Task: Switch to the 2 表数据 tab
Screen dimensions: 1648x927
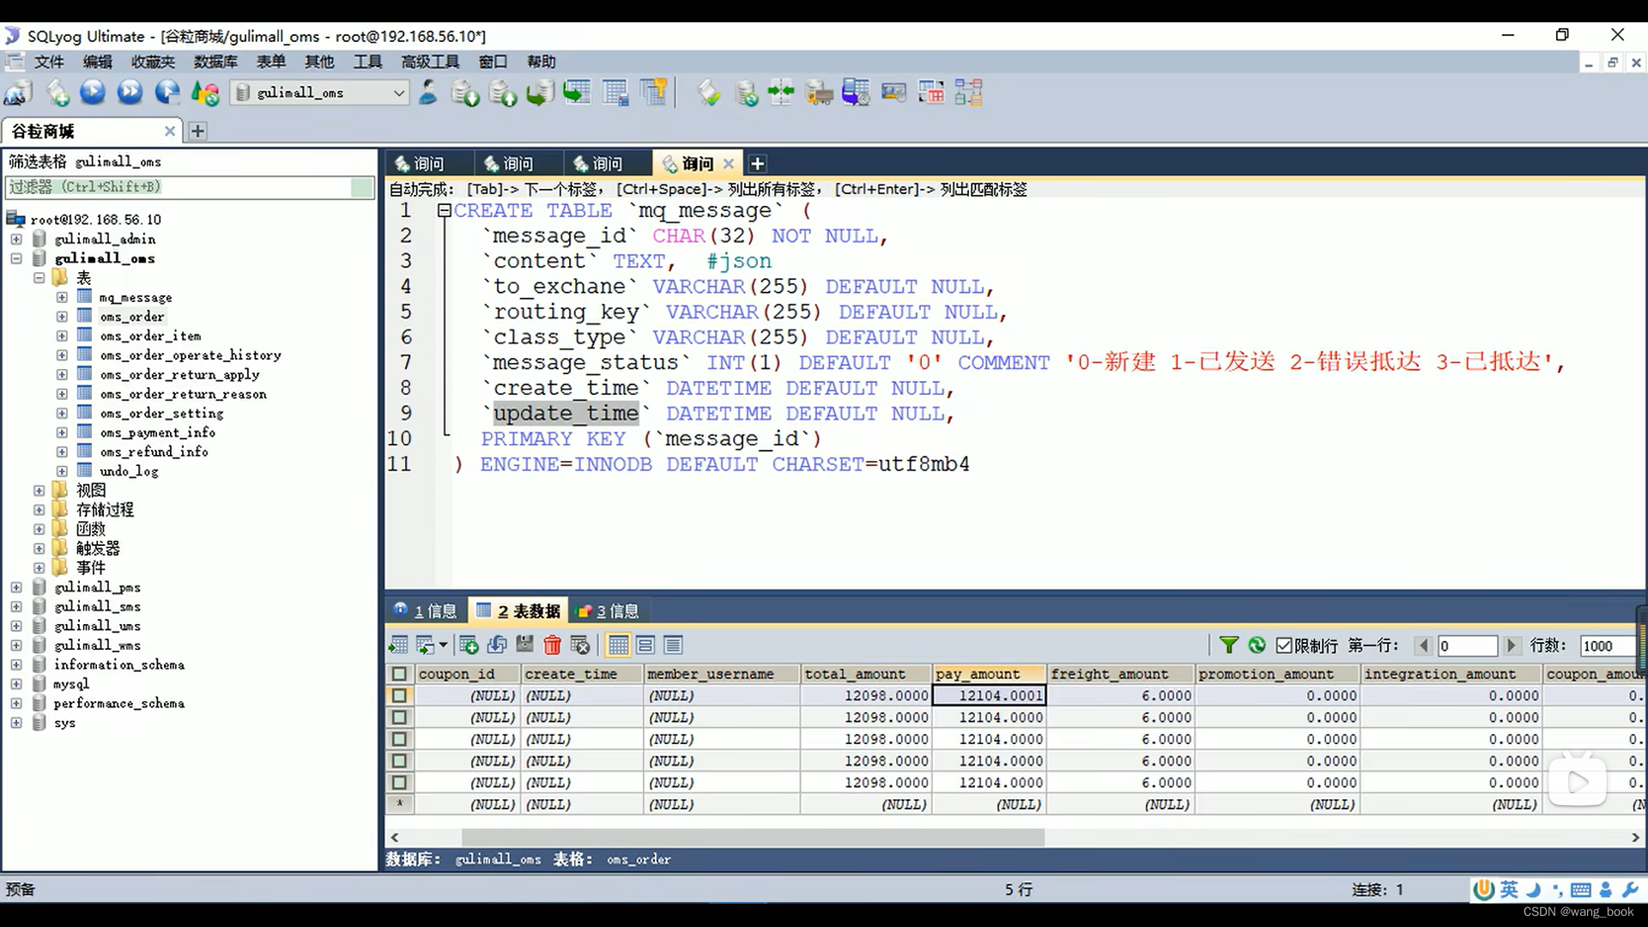Action: (x=518, y=611)
